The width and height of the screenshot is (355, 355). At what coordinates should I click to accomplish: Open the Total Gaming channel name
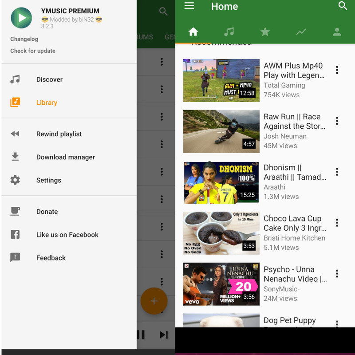click(284, 85)
